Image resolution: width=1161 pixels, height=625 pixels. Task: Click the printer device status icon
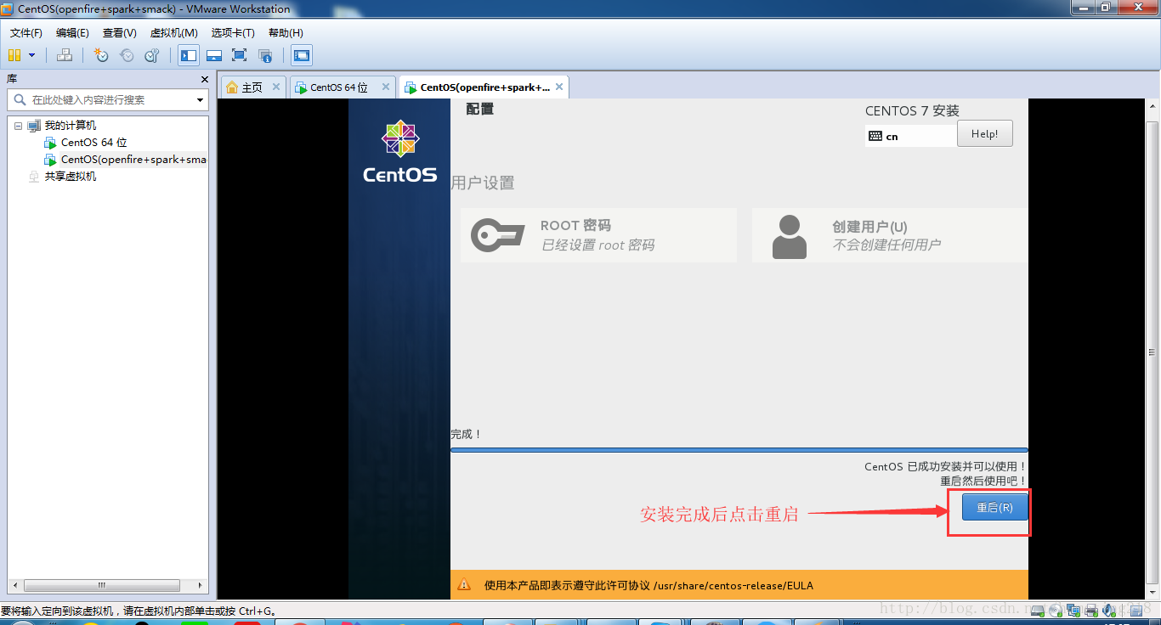pos(1091,611)
